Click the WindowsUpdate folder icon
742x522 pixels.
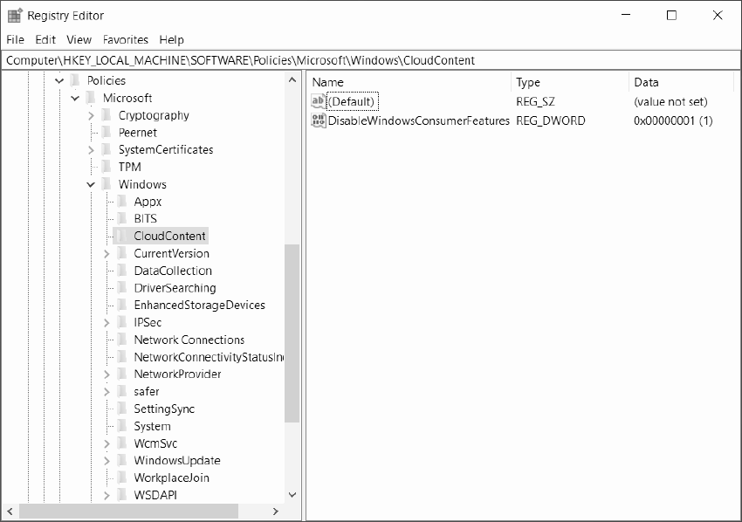coord(122,460)
